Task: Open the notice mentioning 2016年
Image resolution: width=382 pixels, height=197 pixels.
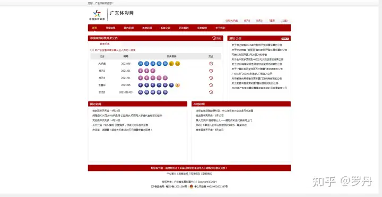Action: [257, 45]
